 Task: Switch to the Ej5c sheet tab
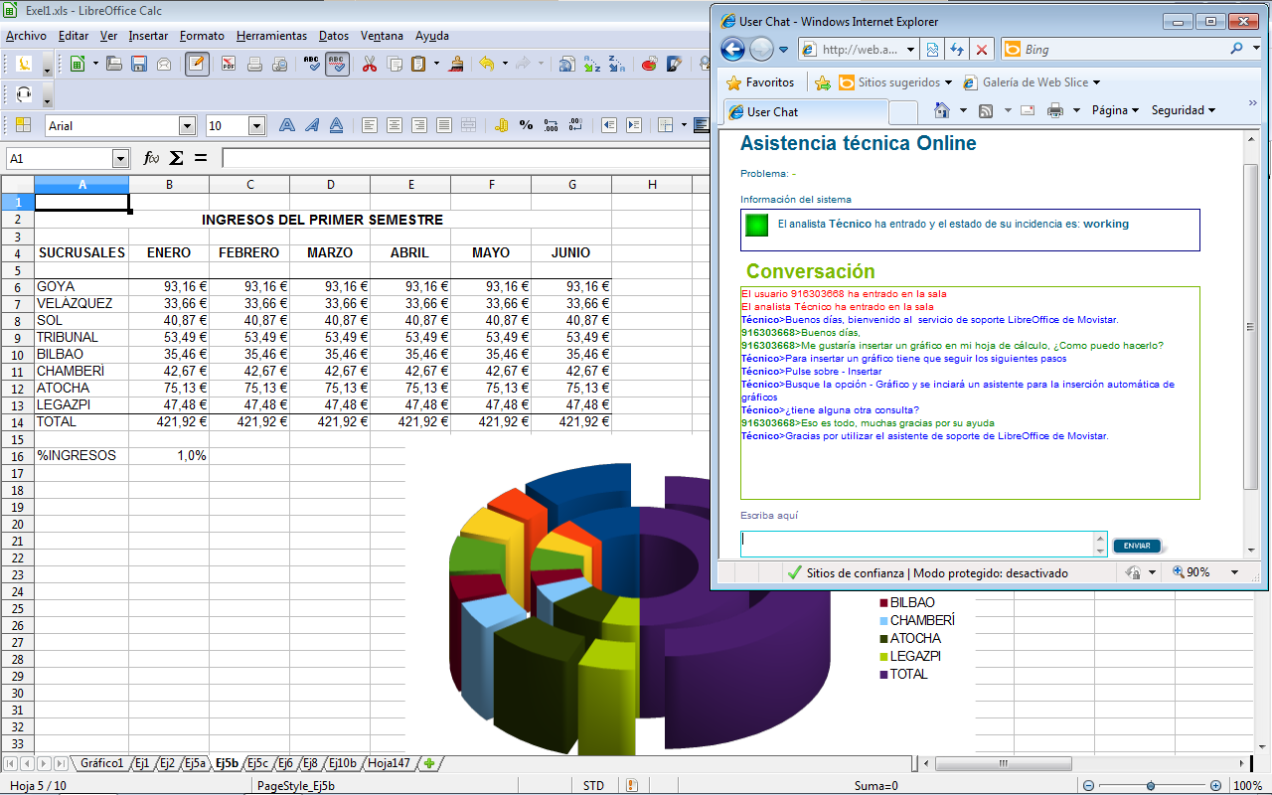click(257, 763)
